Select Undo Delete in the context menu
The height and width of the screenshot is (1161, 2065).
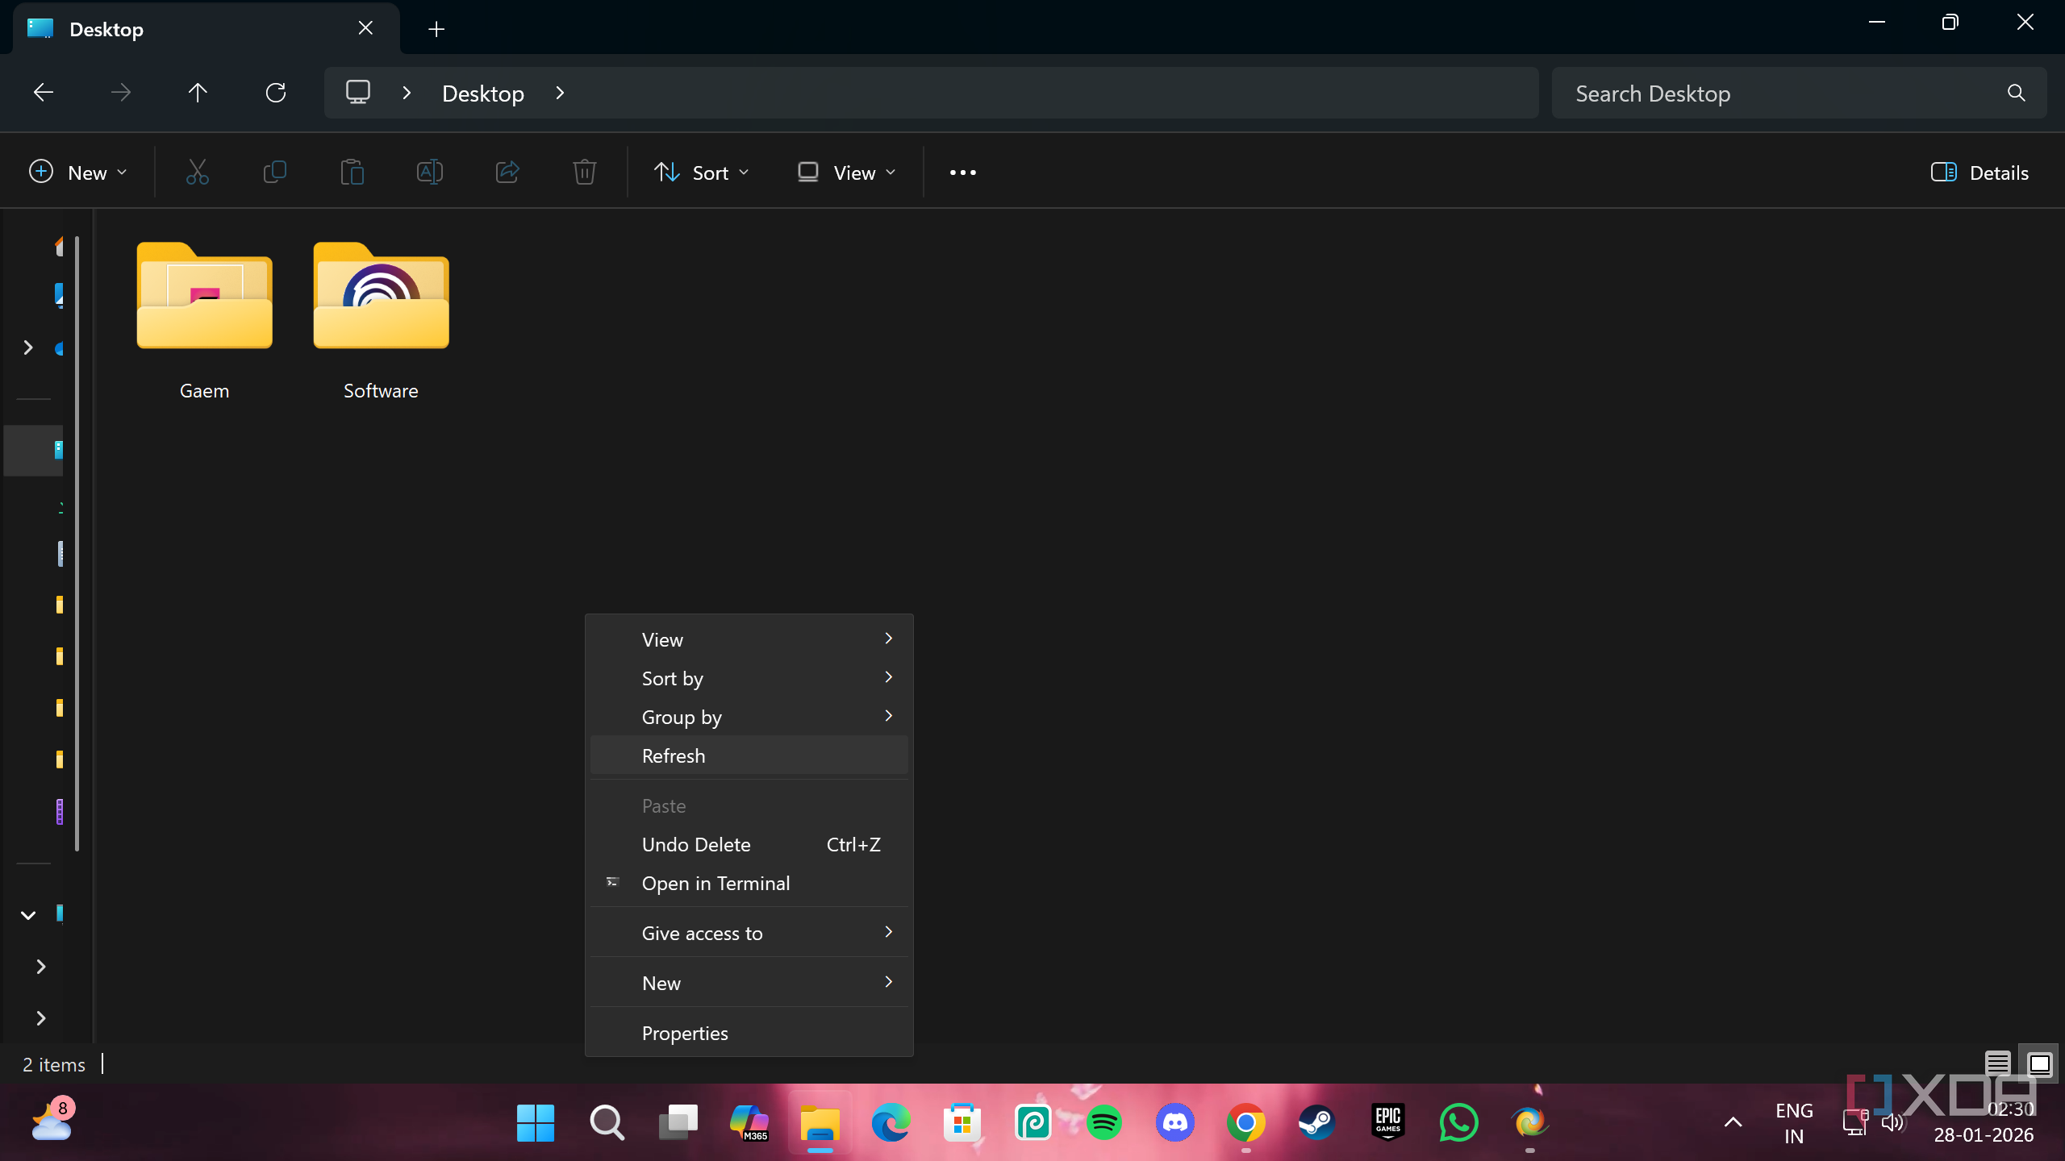pos(749,844)
